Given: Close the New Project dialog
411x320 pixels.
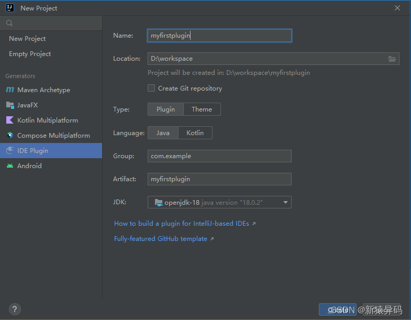Looking at the screenshot, I should (x=397, y=8).
